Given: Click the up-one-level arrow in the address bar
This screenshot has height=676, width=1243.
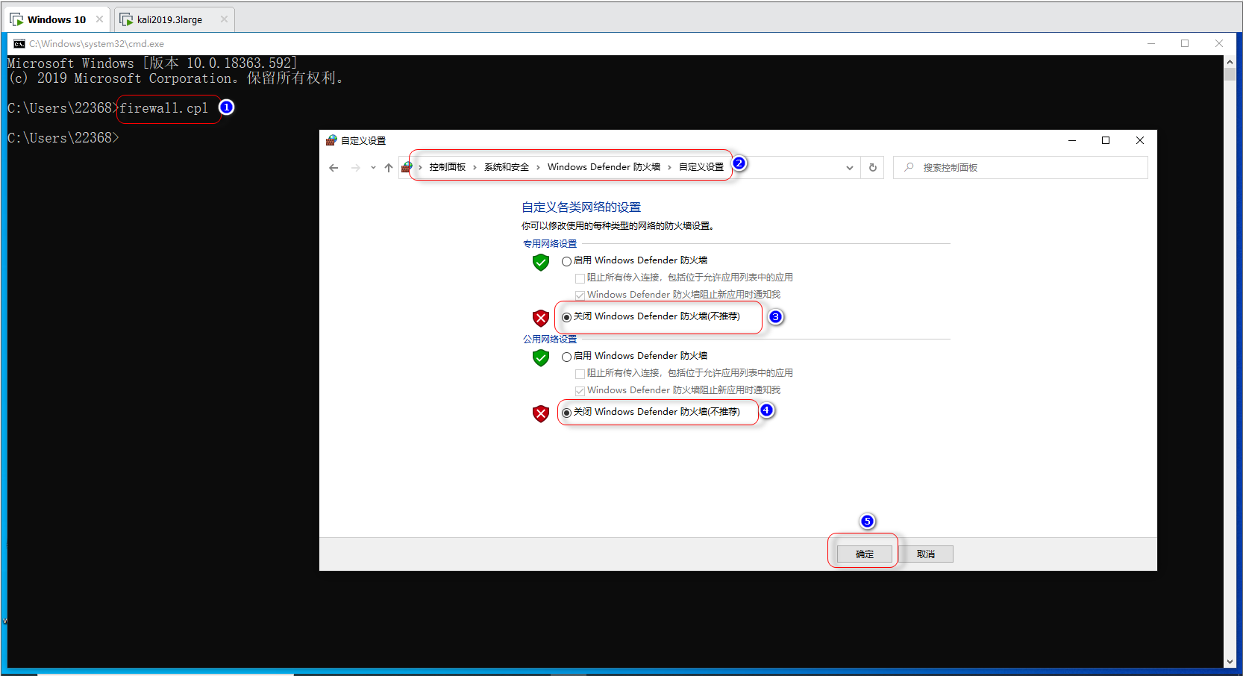Looking at the screenshot, I should pos(389,167).
